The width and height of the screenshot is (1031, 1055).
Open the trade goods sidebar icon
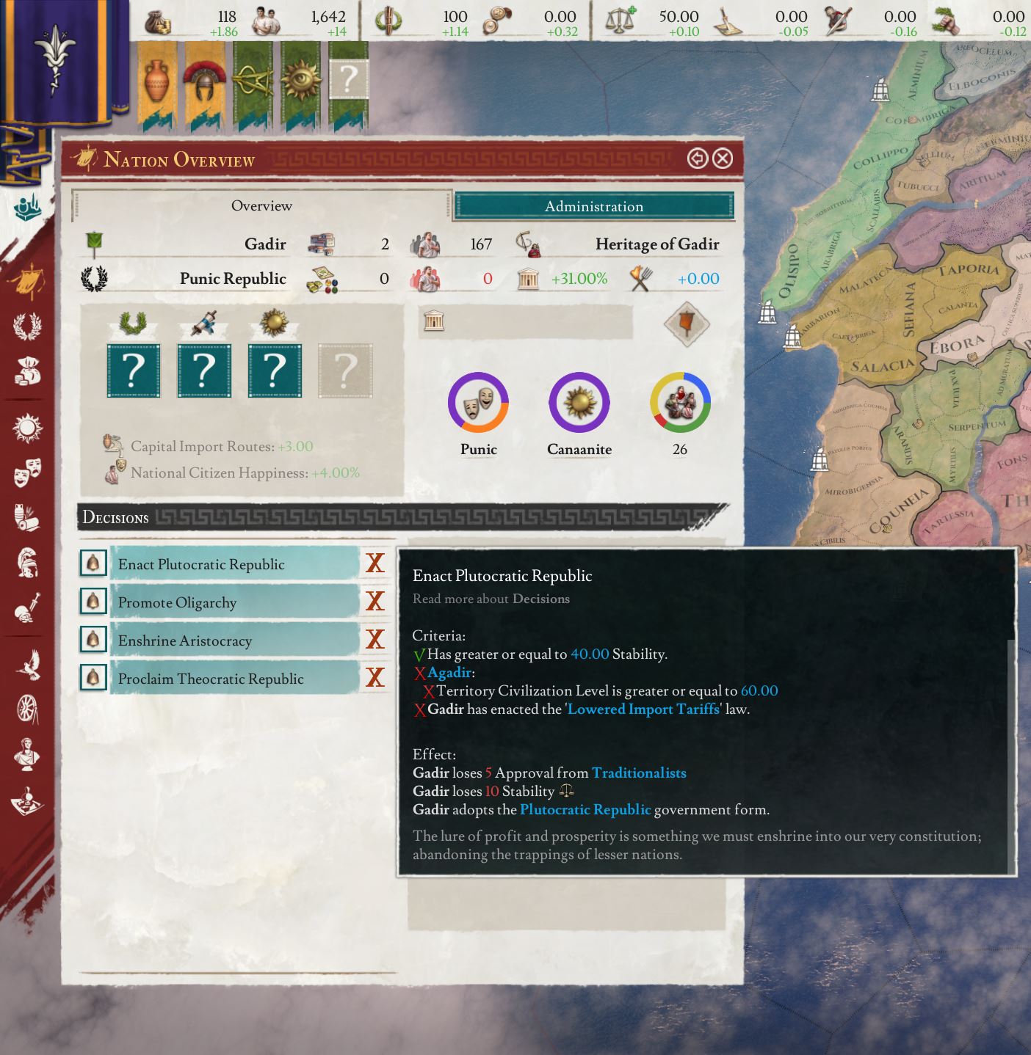click(x=28, y=517)
